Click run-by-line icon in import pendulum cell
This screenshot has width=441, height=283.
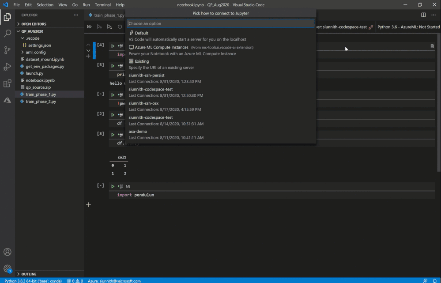tap(121, 186)
